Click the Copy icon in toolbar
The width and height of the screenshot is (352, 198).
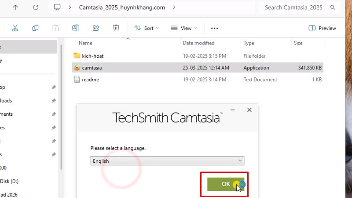pyautogui.click(x=35, y=28)
